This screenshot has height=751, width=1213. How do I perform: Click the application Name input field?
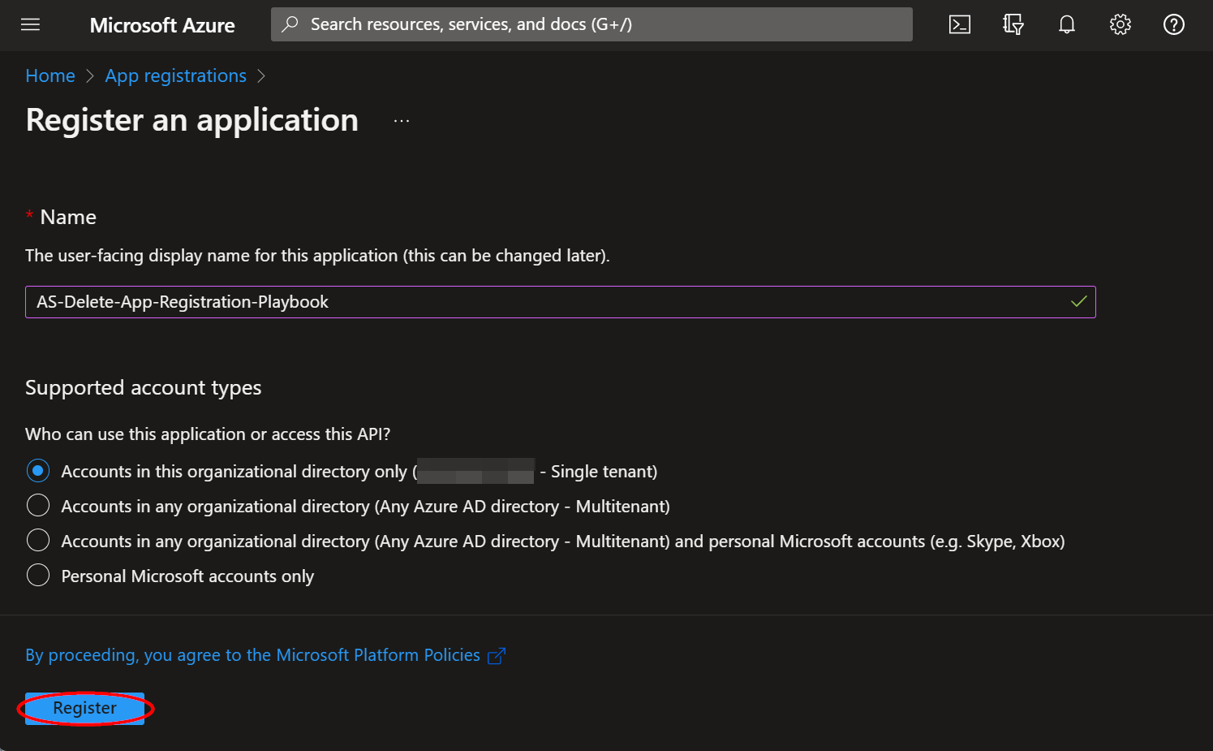[561, 302]
